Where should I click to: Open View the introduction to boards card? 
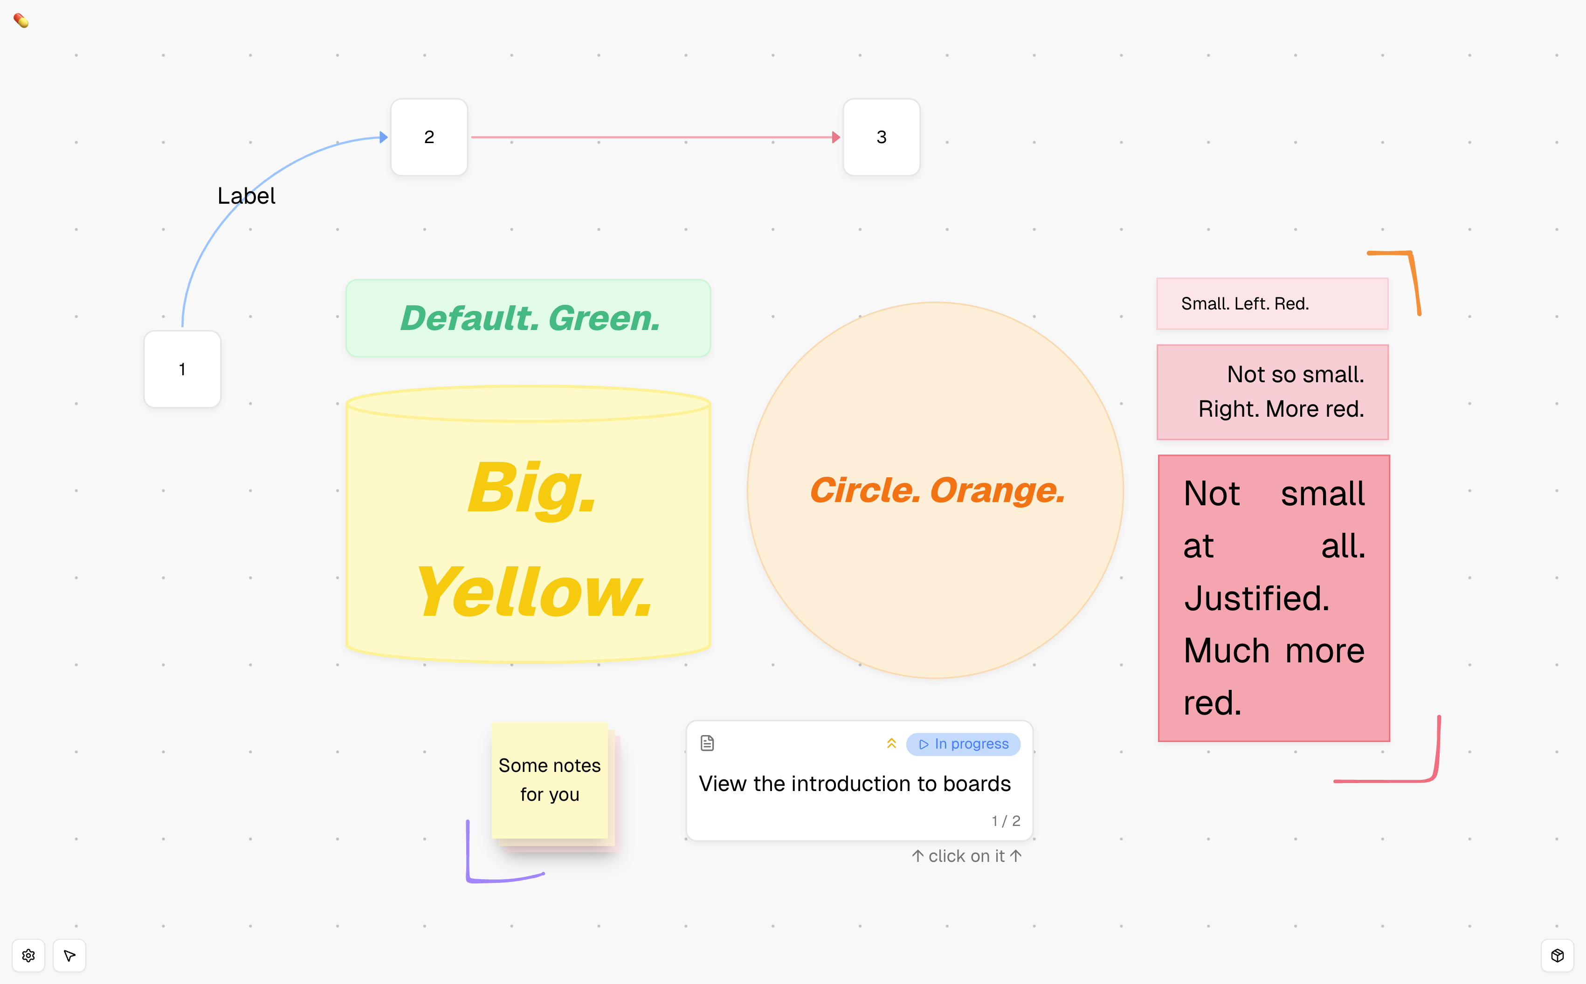[x=855, y=784]
